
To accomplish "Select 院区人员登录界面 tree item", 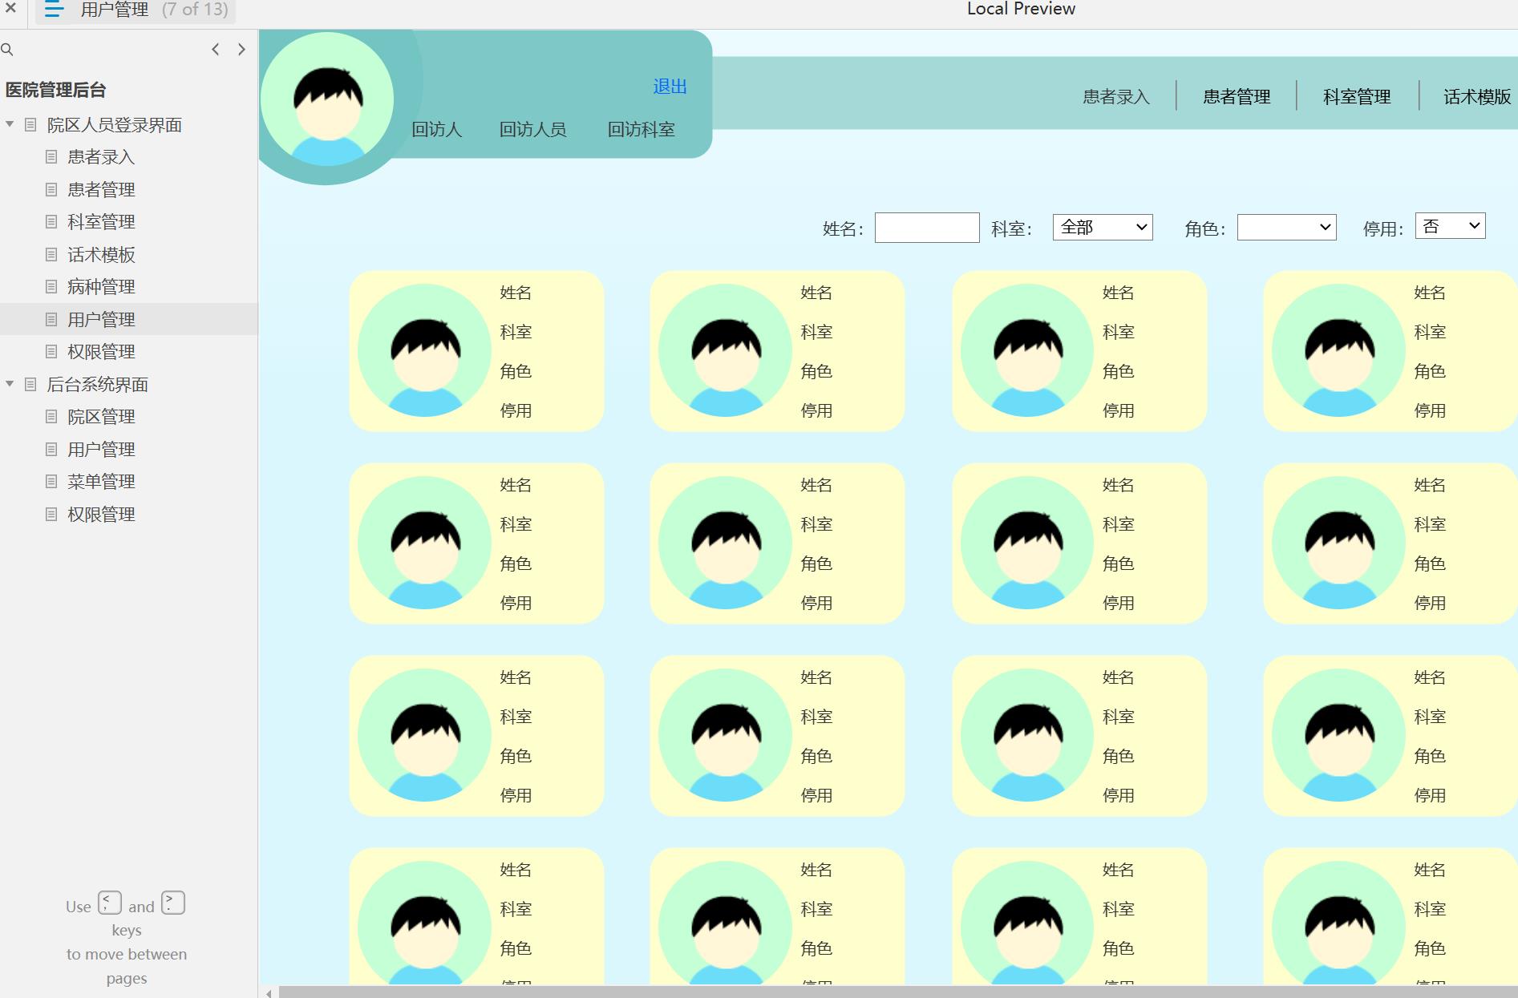I will pyautogui.click(x=114, y=124).
